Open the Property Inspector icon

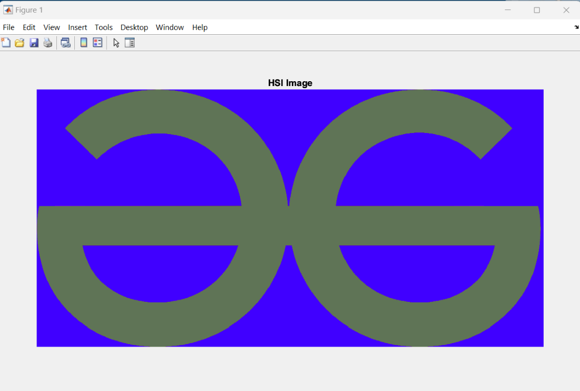coord(130,43)
